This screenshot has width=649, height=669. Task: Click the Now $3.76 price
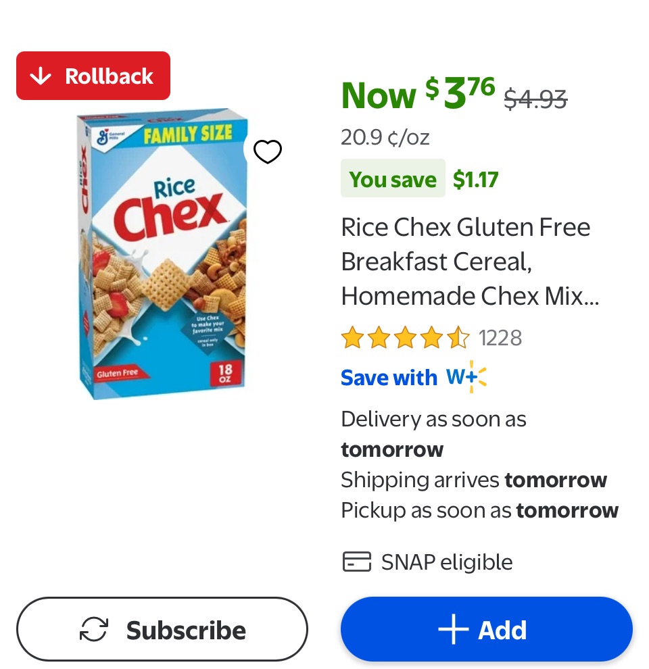click(418, 95)
